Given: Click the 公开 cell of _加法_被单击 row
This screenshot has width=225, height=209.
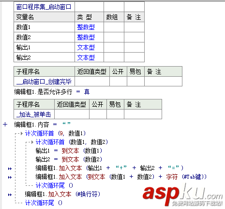Looking at the screenshot, I should (x=98, y=114).
